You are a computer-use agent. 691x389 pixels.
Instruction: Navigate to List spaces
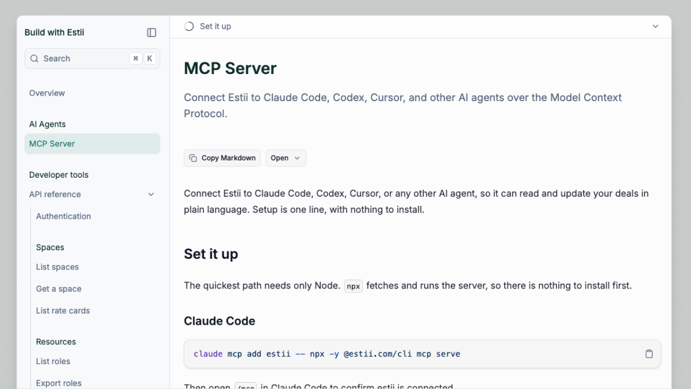[57, 267]
